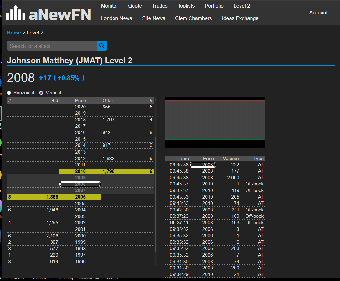Click the order book vertical scrollbar thumb

click(155, 194)
